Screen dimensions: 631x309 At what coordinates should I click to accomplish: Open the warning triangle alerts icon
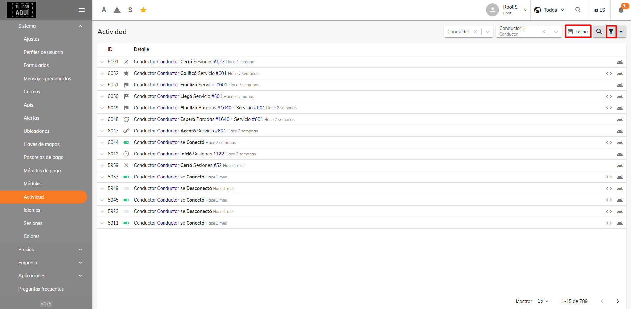(x=117, y=10)
